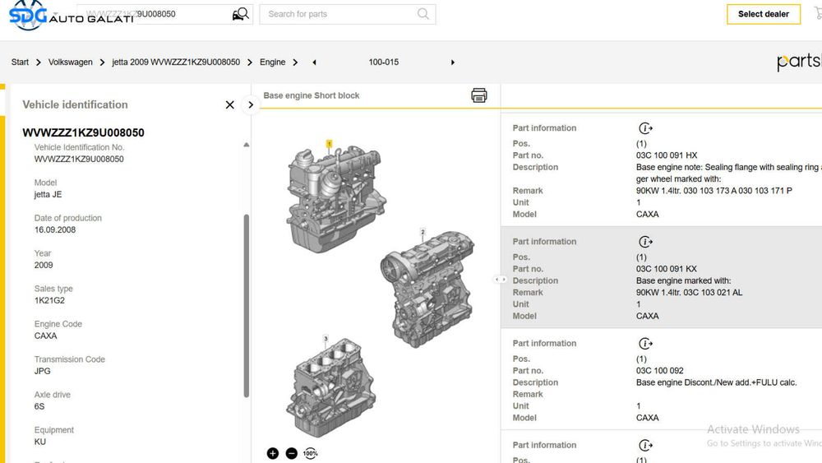Screen dimensions: 822x463
Task: Click Equipment value KU
Action: click(39, 442)
